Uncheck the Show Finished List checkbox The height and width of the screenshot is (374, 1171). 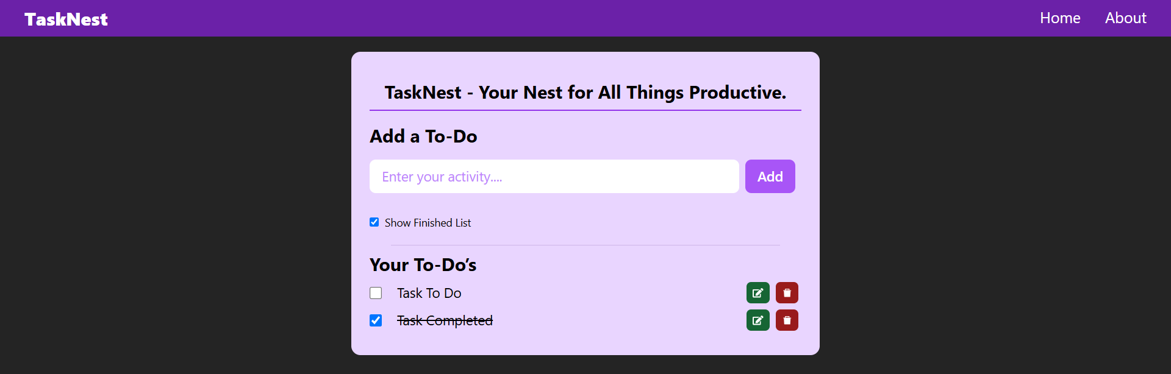pyautogui.click(x=374, y=222)
